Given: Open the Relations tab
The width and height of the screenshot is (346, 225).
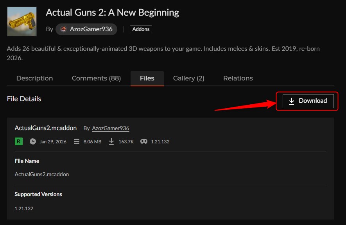Looking at the screenshot, I should click(238, 78).
